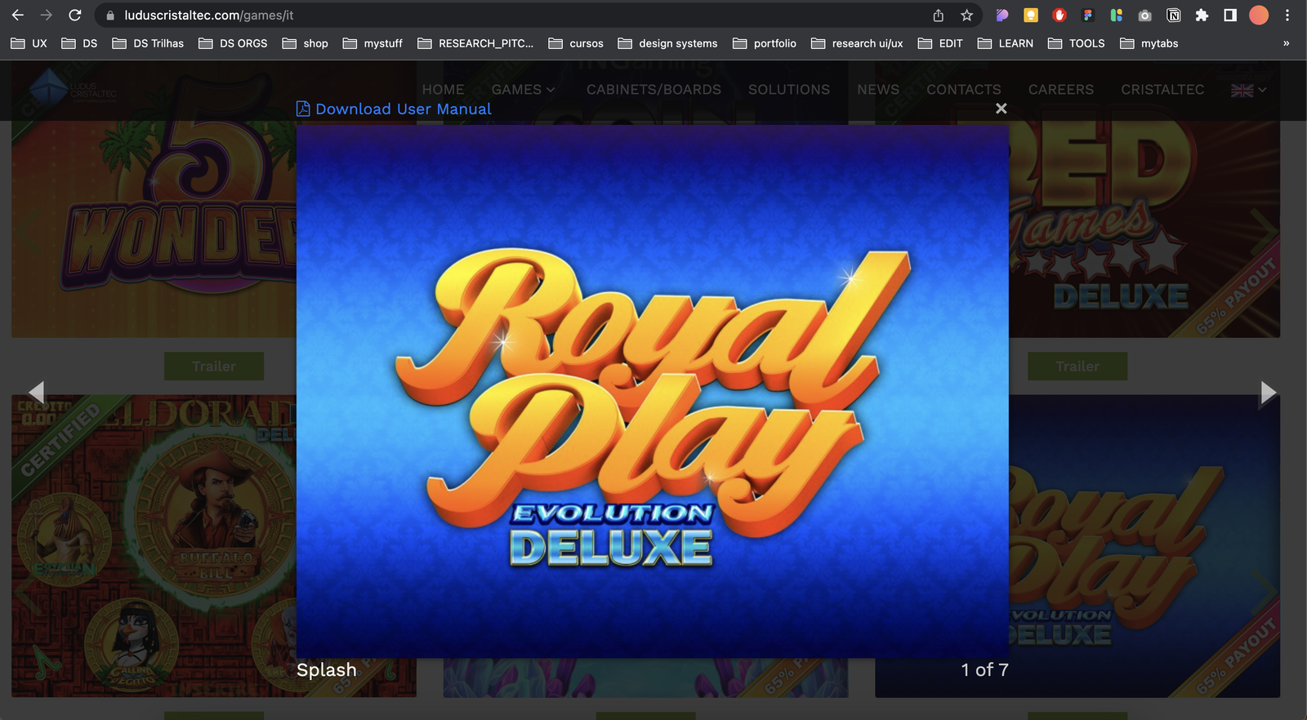Open the Chrome profile avatar

pos(1259,16)
